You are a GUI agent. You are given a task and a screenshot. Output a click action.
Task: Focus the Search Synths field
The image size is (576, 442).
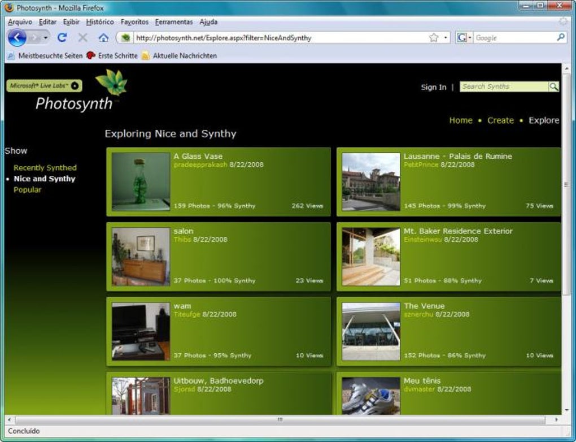point(504,86)
